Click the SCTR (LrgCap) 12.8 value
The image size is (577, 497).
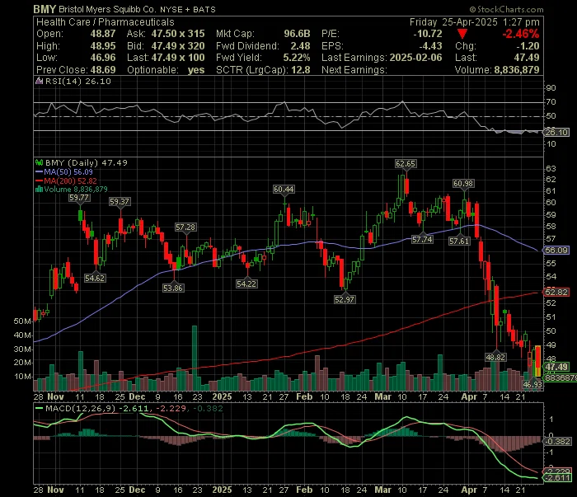[x=300, y=70]
